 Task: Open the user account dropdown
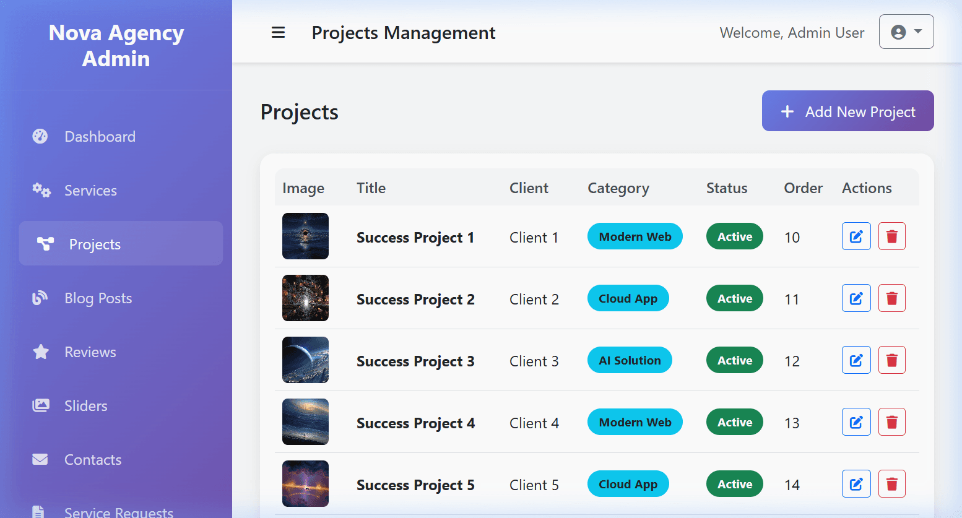(x=906, y=32)
